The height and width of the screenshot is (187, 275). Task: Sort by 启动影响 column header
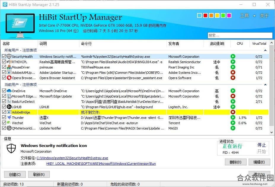pos(217,44)
